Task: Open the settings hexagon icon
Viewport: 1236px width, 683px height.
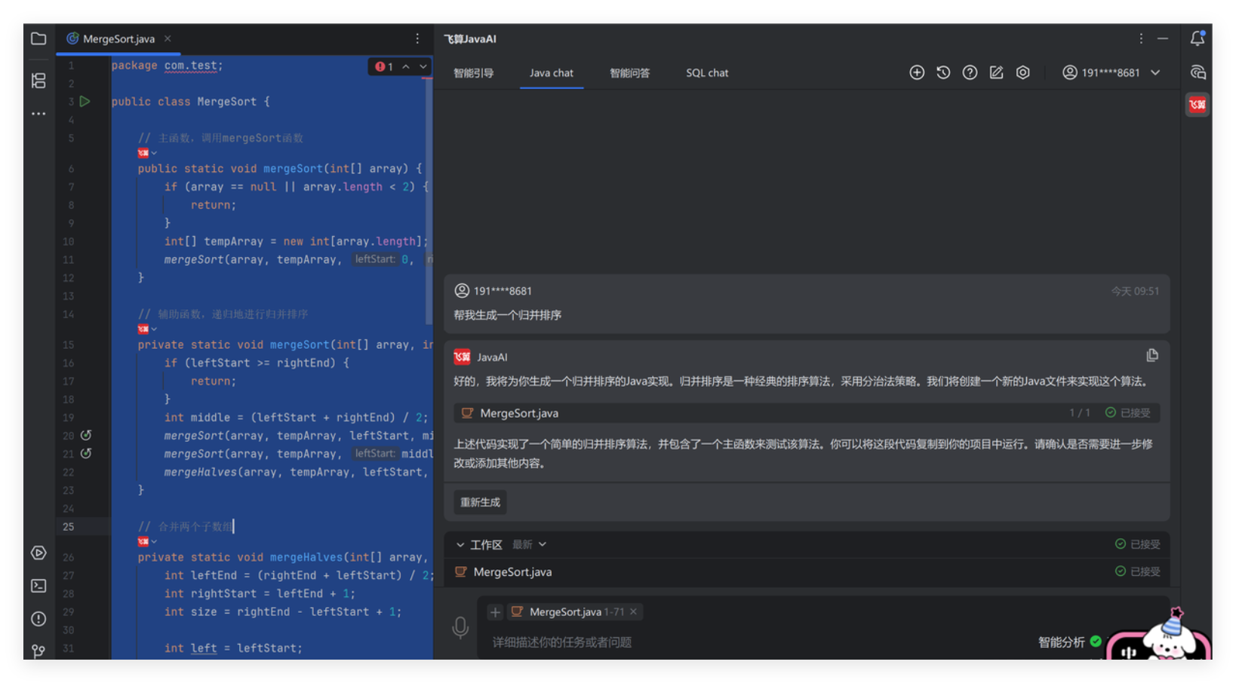Action: [1022, 72]
